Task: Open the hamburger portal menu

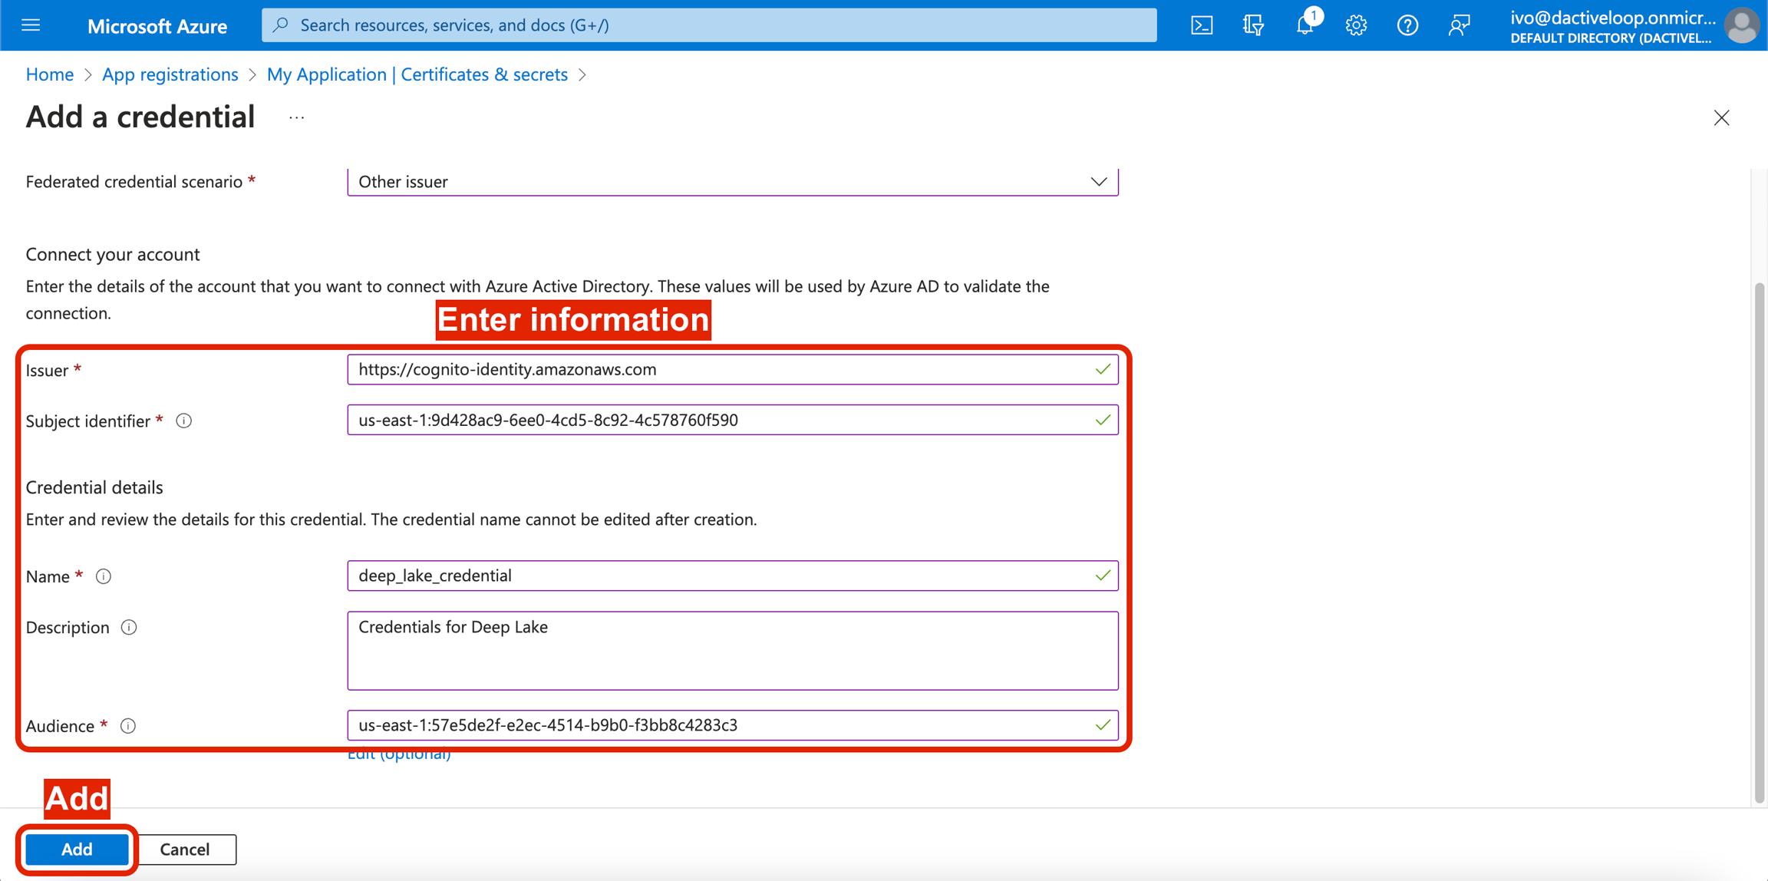Action: coord(31,25)
